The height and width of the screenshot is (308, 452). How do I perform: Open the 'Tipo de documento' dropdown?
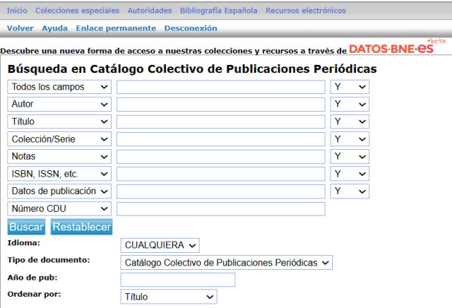tap(227, 263)
